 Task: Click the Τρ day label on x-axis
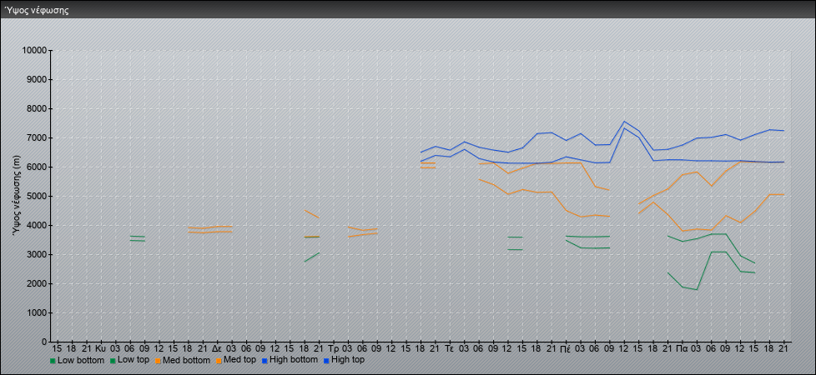334,348
